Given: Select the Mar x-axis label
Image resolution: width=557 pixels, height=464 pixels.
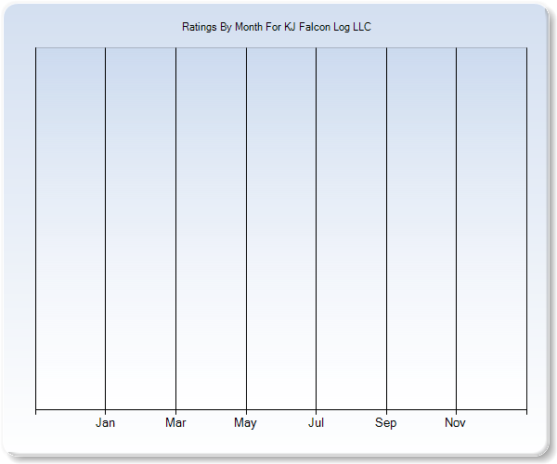Looking at the screenshot, I should 175,423.
